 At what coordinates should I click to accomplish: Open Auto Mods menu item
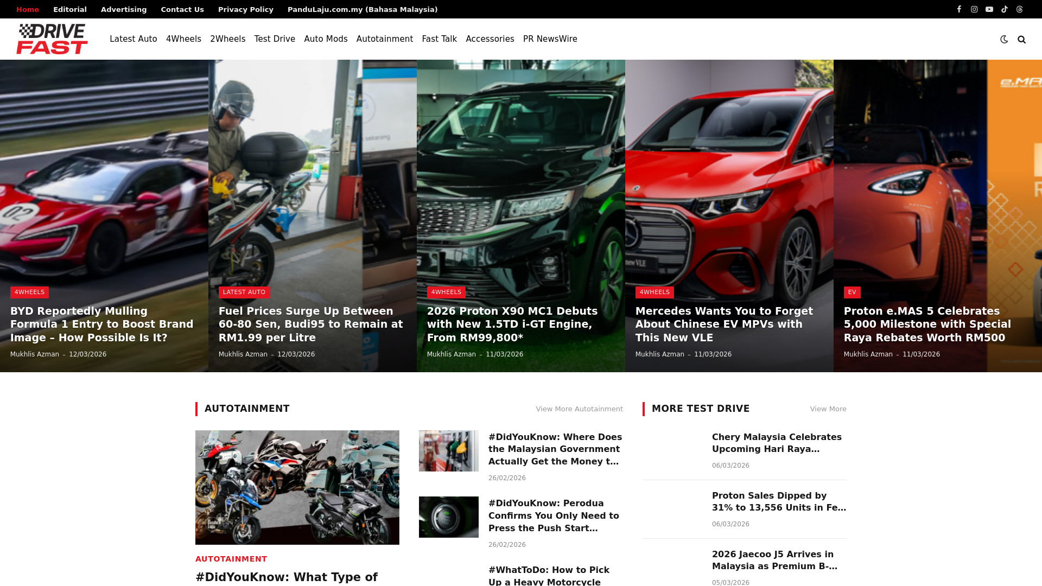[326, 39]
